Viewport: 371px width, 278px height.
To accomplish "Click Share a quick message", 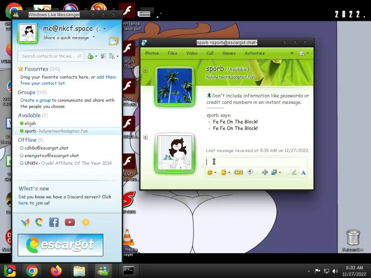I will [66, 38].
